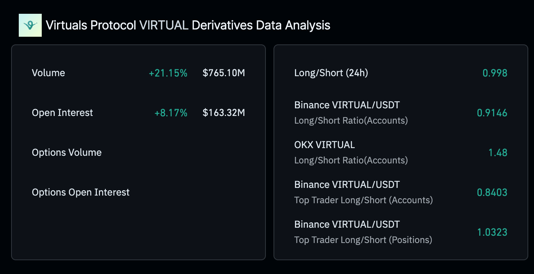534x274 pixels.
Task: Select the Options Volume row label
Action: coord(67,153)
